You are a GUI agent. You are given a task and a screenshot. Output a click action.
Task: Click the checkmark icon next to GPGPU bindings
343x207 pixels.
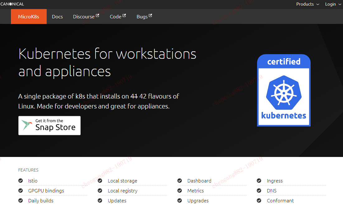(x=21, y=191)
